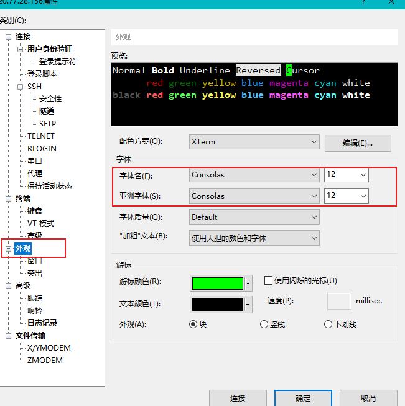Select 高级 under 终端
Image resolution: width=405 pixels, height=406 pixels.
35,235
